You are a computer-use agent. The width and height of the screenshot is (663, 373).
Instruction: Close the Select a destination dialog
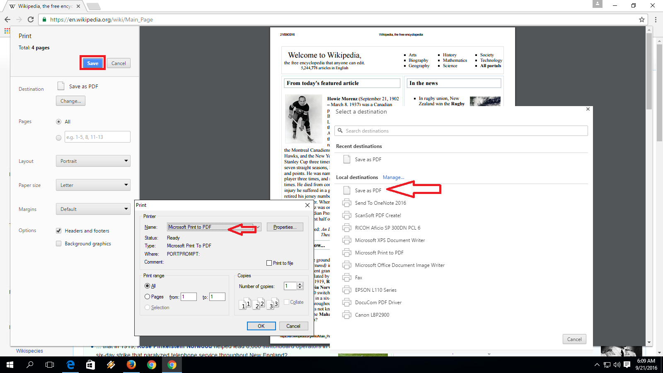click(588, 109)
